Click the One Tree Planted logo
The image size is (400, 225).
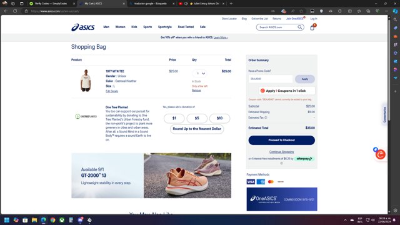coord(86,116)
